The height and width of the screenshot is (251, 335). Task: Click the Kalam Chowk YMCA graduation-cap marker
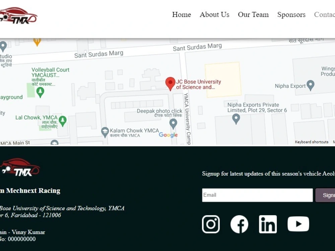105,132
